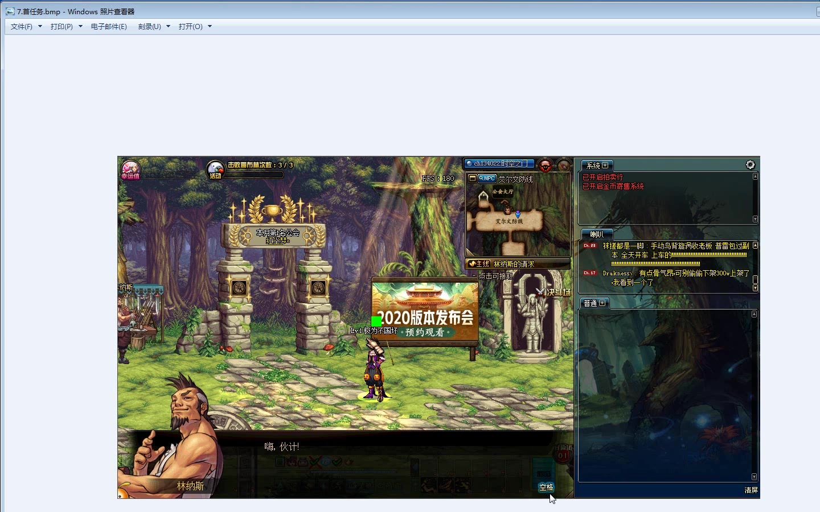Expand the plus icon on 普通 tab
The image size is (820, 512).
pos(602,303)
